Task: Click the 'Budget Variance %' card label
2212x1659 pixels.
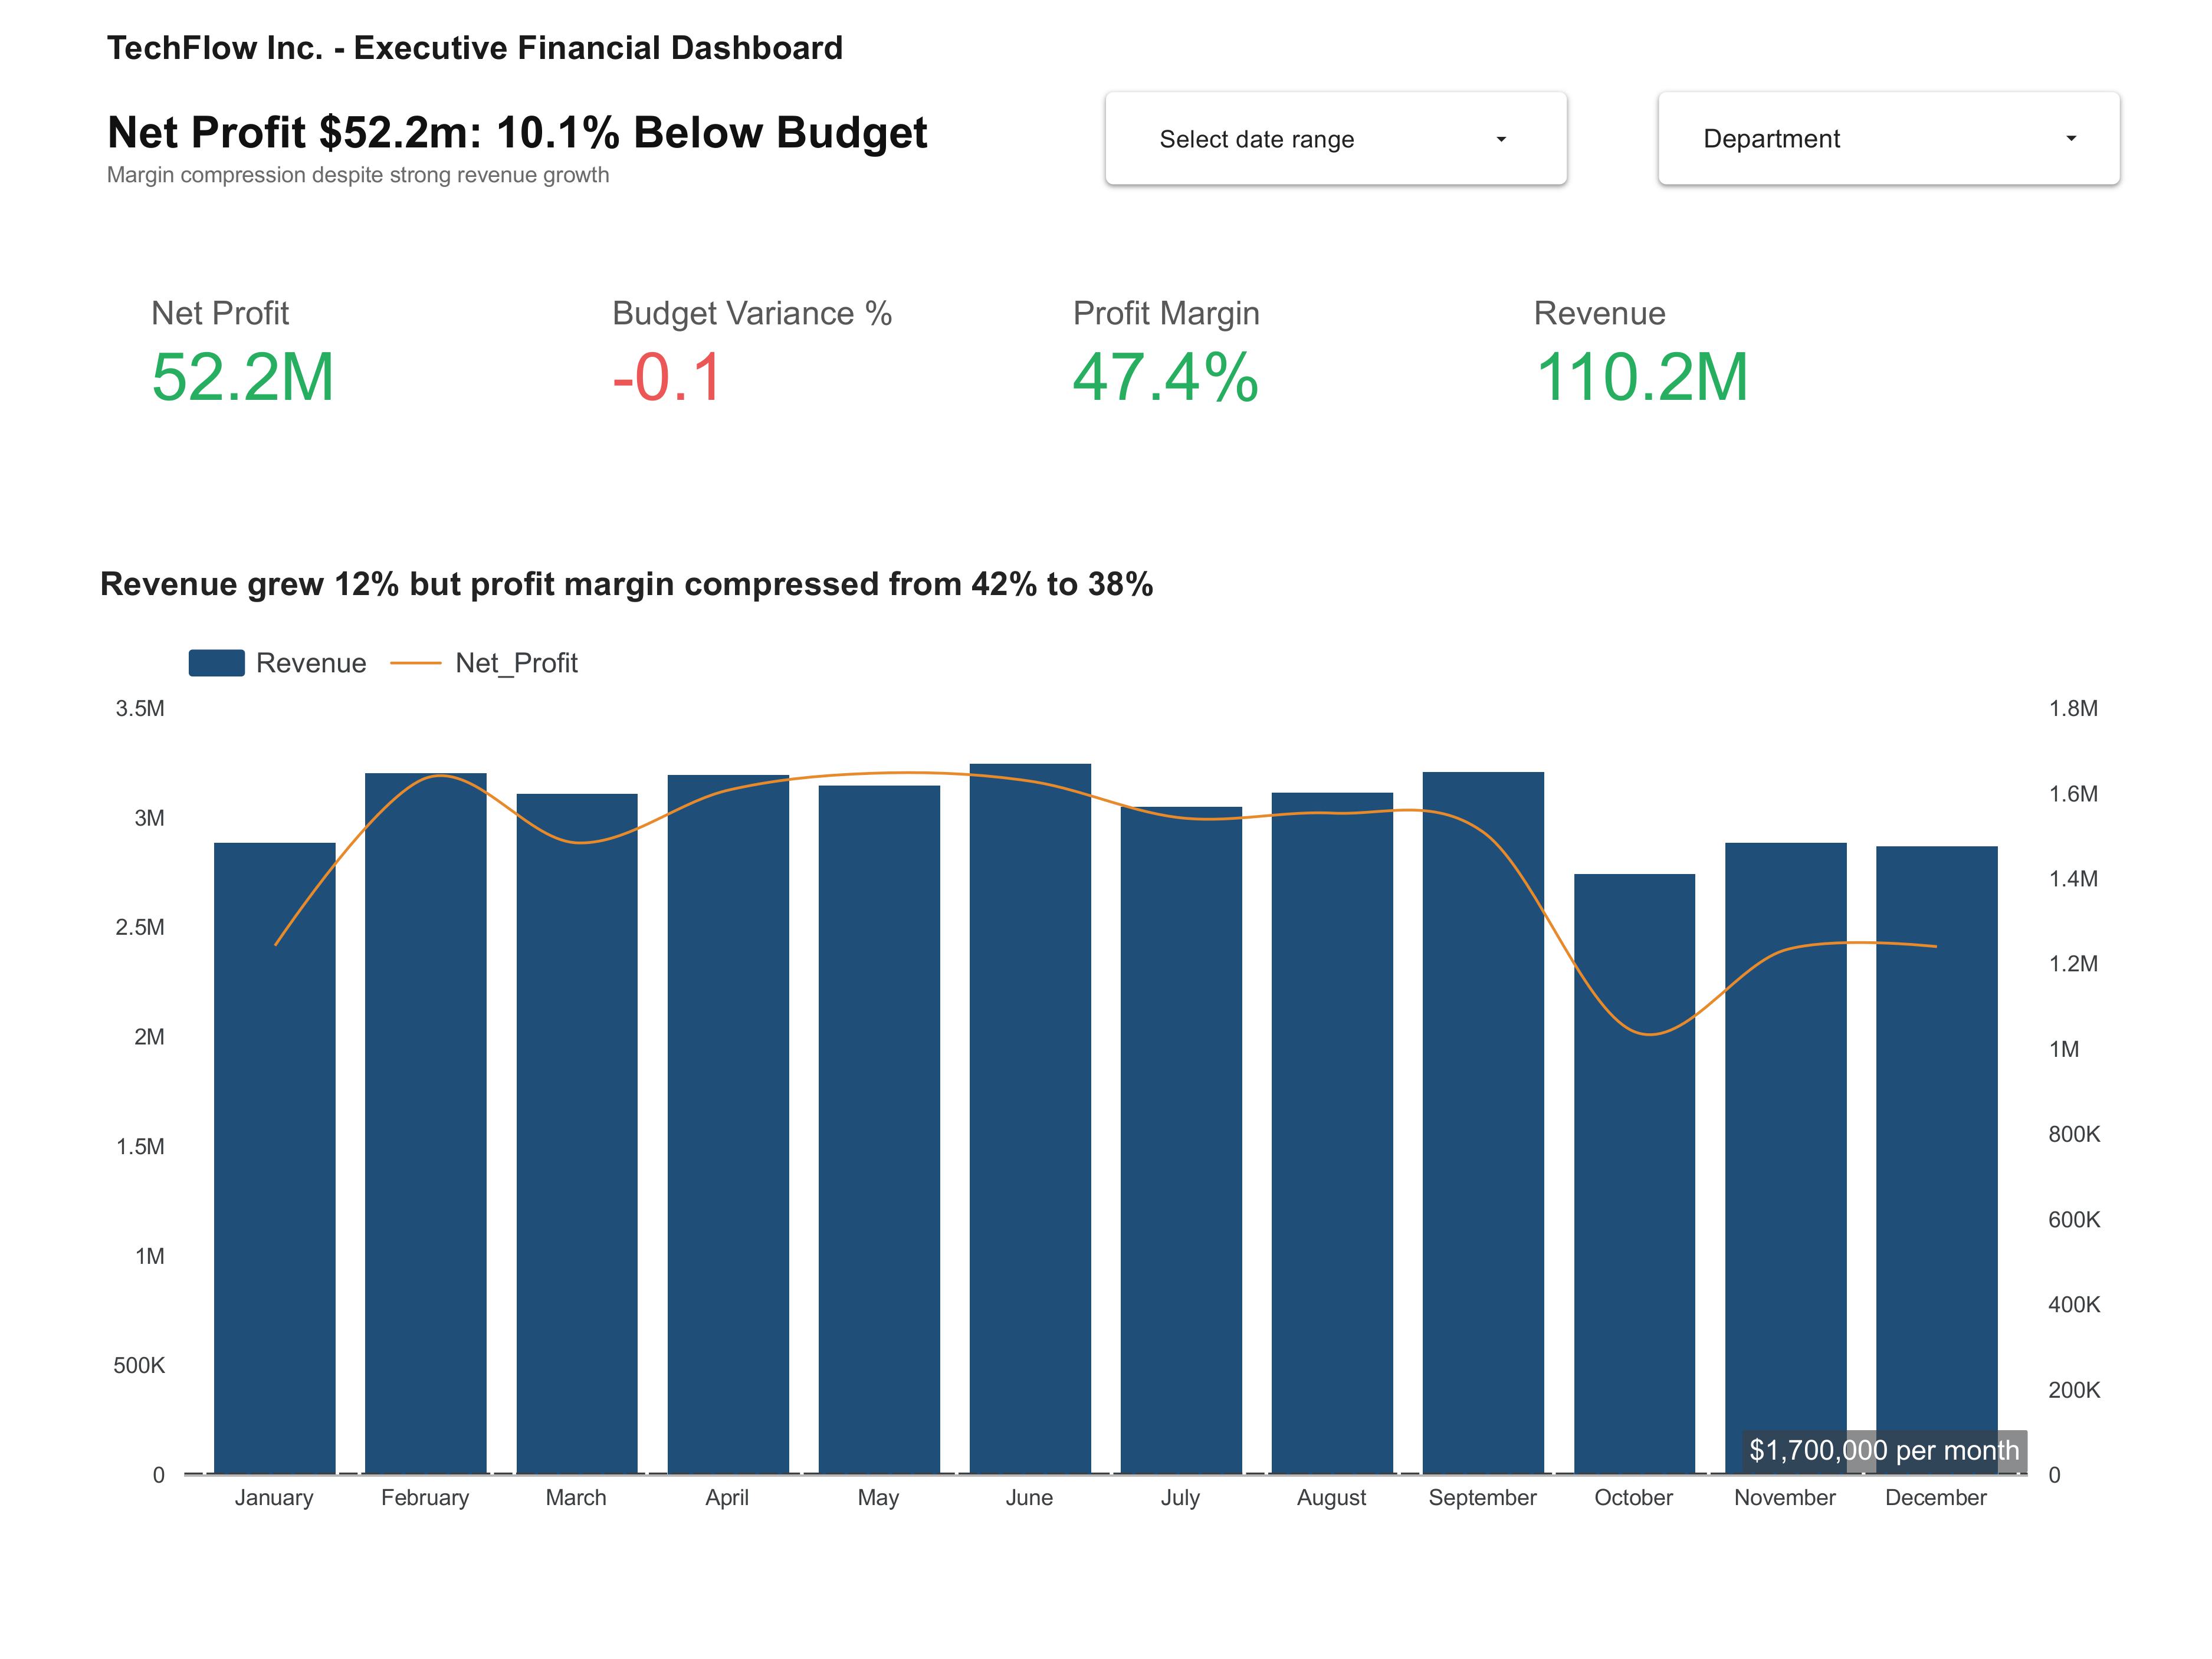Action: pyautogui.click(x=752, y=313)
